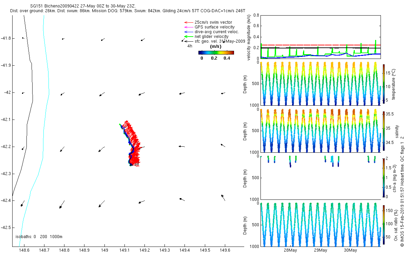Click the salinity colorbar
The image size is (407, 254).
[384, 131]
